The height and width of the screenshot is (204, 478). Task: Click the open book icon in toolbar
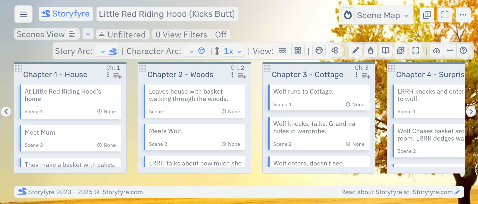click(x=386, y=51)
